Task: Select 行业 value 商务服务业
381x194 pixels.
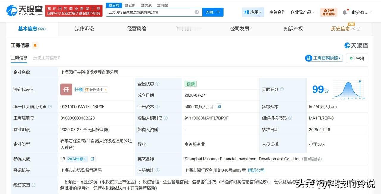Action: point(195,144)
